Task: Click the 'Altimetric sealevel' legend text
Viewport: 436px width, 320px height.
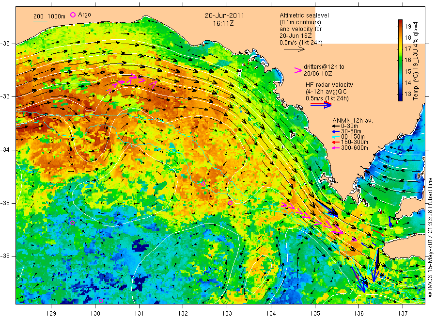Action: [304, 16]
